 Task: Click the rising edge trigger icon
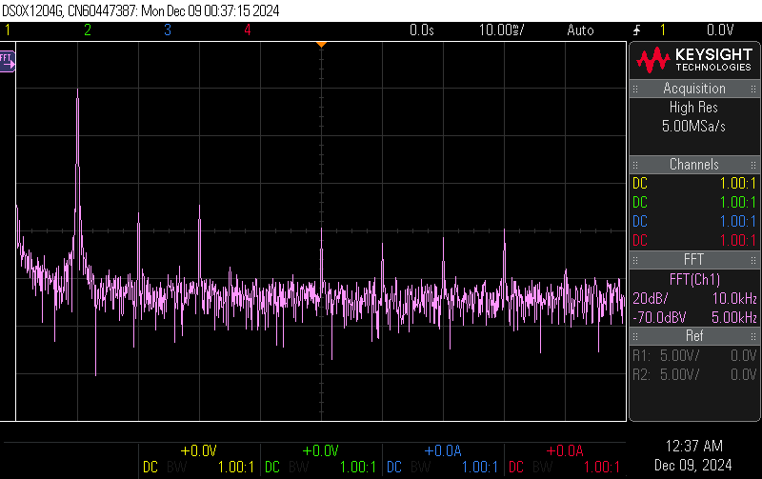[x=636, y=30]
